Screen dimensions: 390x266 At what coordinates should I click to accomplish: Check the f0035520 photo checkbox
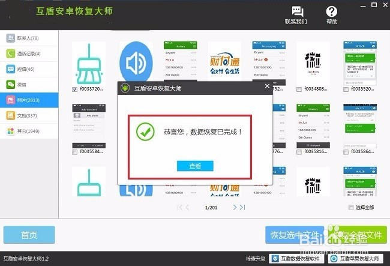click(346, 89)
